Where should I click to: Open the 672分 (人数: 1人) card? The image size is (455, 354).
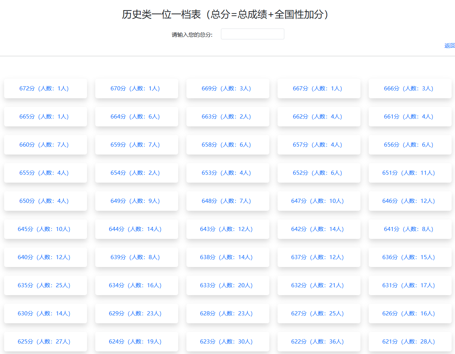45,88
